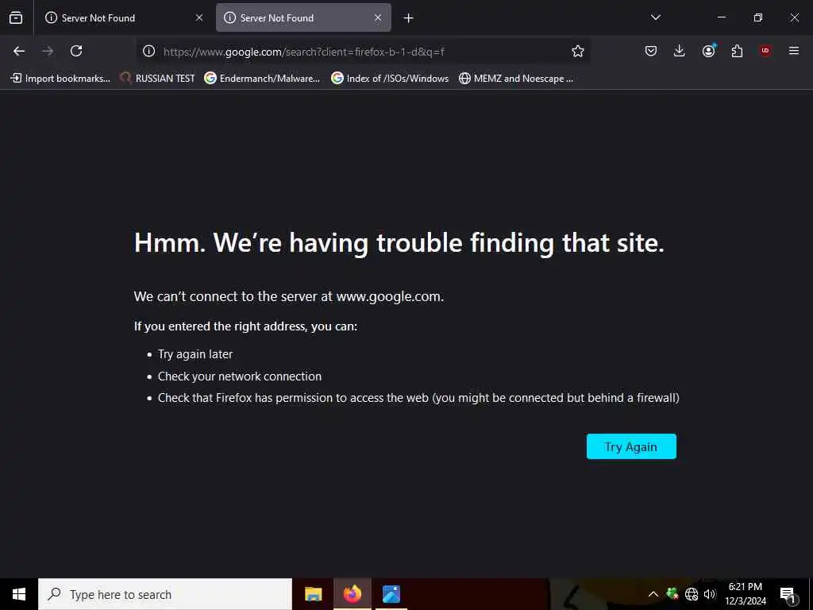Click the URL address field

click(x=363, y=52)
